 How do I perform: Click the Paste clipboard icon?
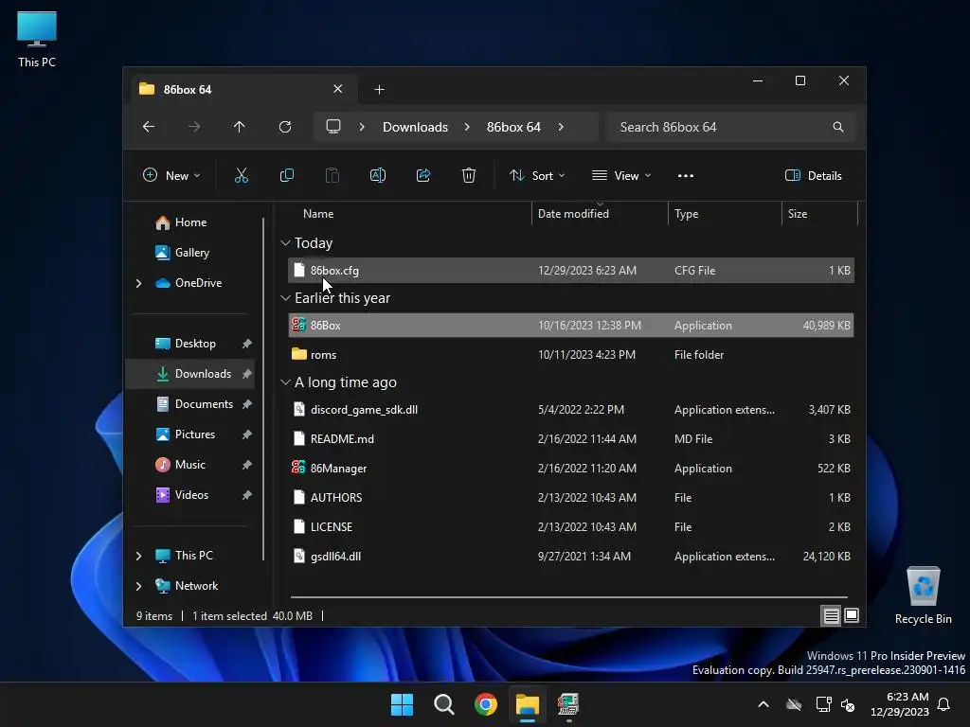point(332,175)
